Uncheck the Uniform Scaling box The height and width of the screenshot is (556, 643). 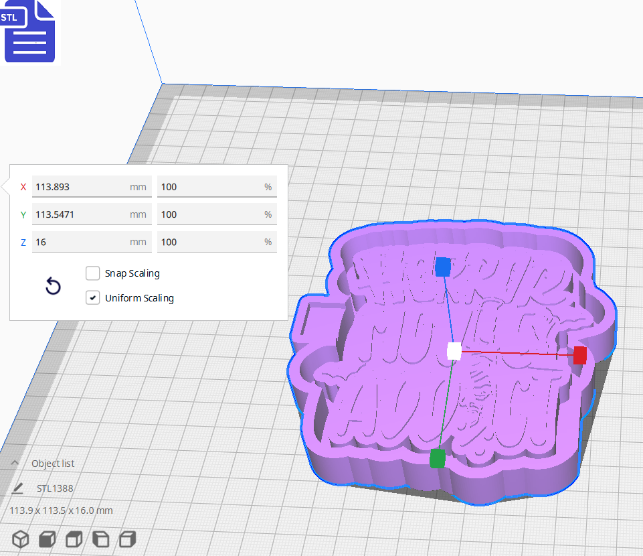coord(92,297)
